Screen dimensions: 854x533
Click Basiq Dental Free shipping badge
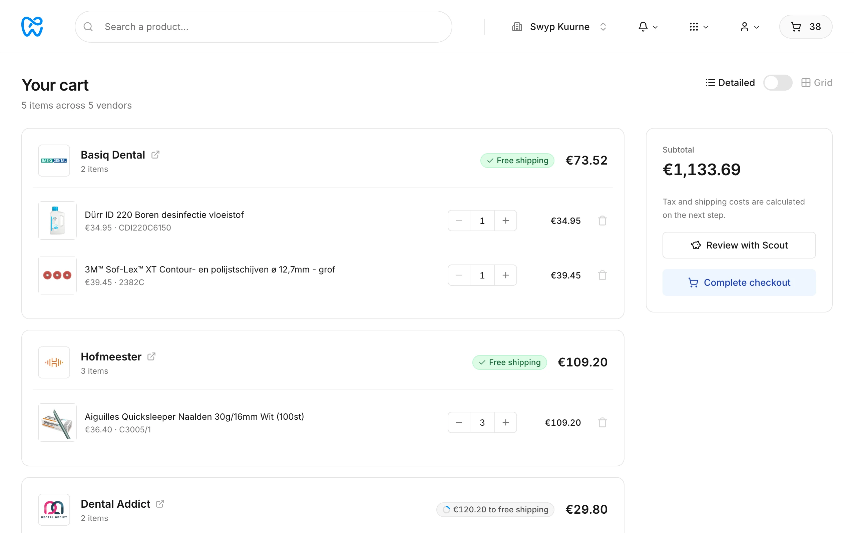point(517,160)
